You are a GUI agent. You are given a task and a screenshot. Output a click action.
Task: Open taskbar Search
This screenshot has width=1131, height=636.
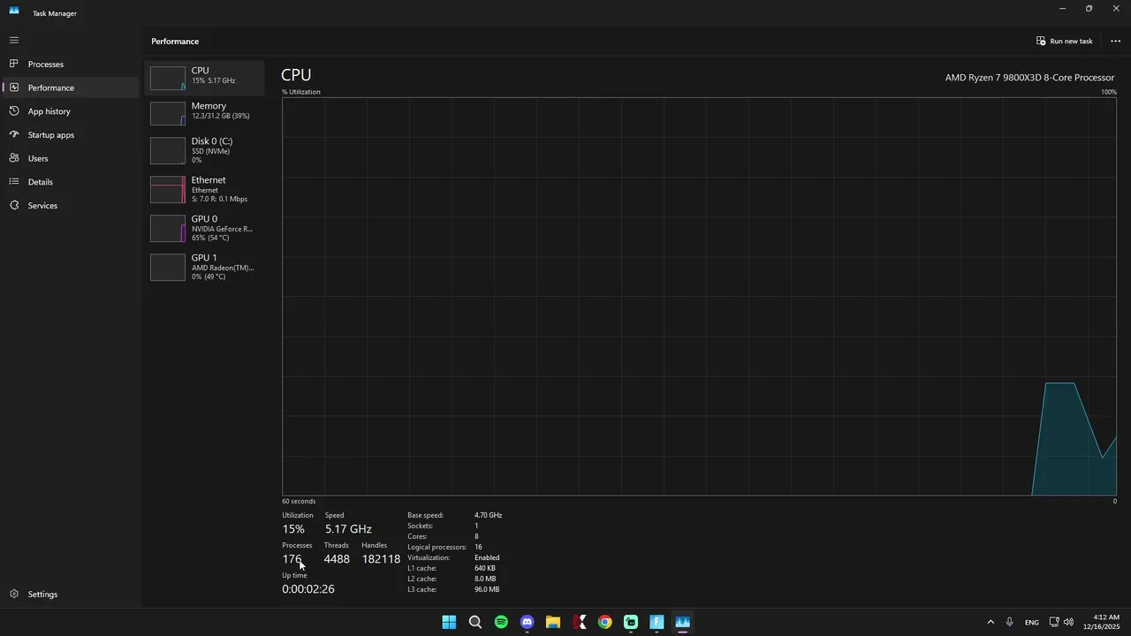pos(475,622)
